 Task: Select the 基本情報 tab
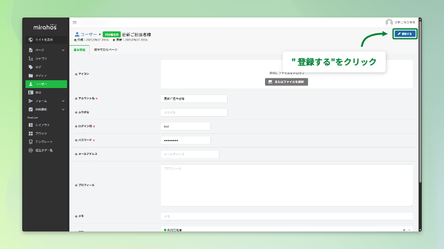click(x=80, y=50)
